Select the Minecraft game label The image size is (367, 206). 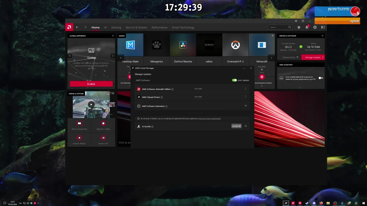[x=262, y=62]
